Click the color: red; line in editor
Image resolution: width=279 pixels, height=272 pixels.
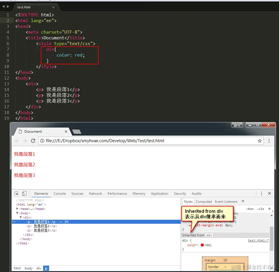click(70, 55)
